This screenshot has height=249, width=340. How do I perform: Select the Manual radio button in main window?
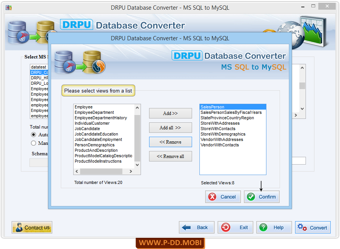pos(33,143)
